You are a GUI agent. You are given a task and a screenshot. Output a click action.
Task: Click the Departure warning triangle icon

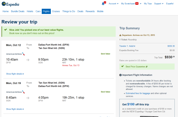point(120,35)
